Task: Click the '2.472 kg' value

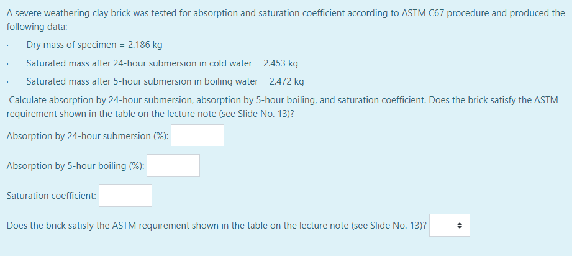Action: 286,81
